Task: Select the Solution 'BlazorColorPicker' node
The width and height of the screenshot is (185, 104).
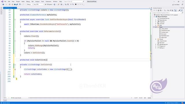Action: click(167, 15)
